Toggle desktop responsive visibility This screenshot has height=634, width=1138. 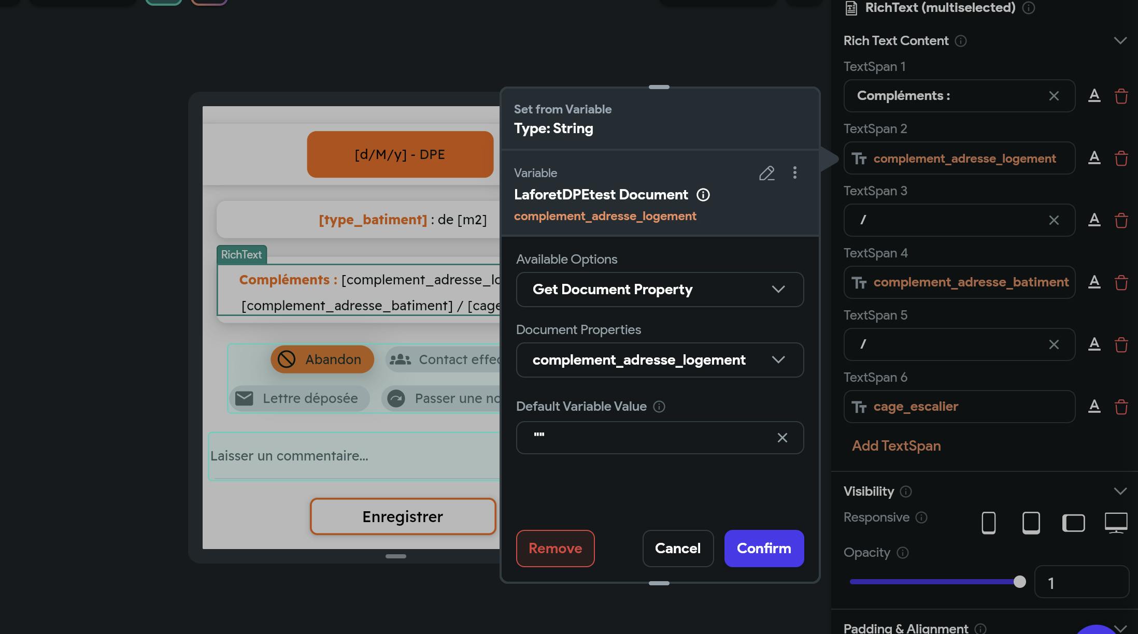point(1116,522)
